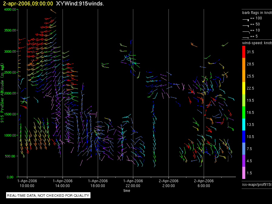Screen dimensions: 272x204
Task: Click the 915 Profiler Altitude axis label
Action: click(x=2, y=93)
